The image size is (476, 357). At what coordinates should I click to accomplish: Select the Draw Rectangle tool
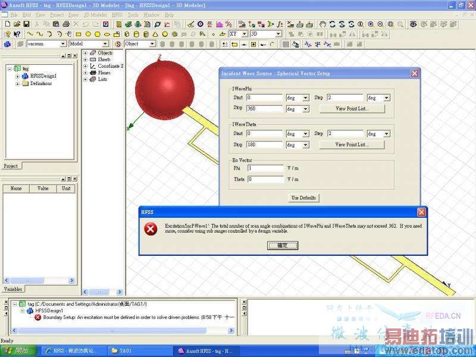tap(79, 35)
